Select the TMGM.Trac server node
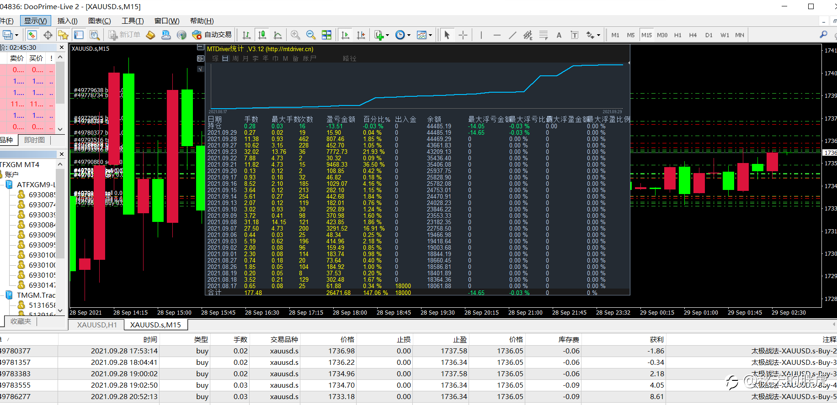 (36, 295)
